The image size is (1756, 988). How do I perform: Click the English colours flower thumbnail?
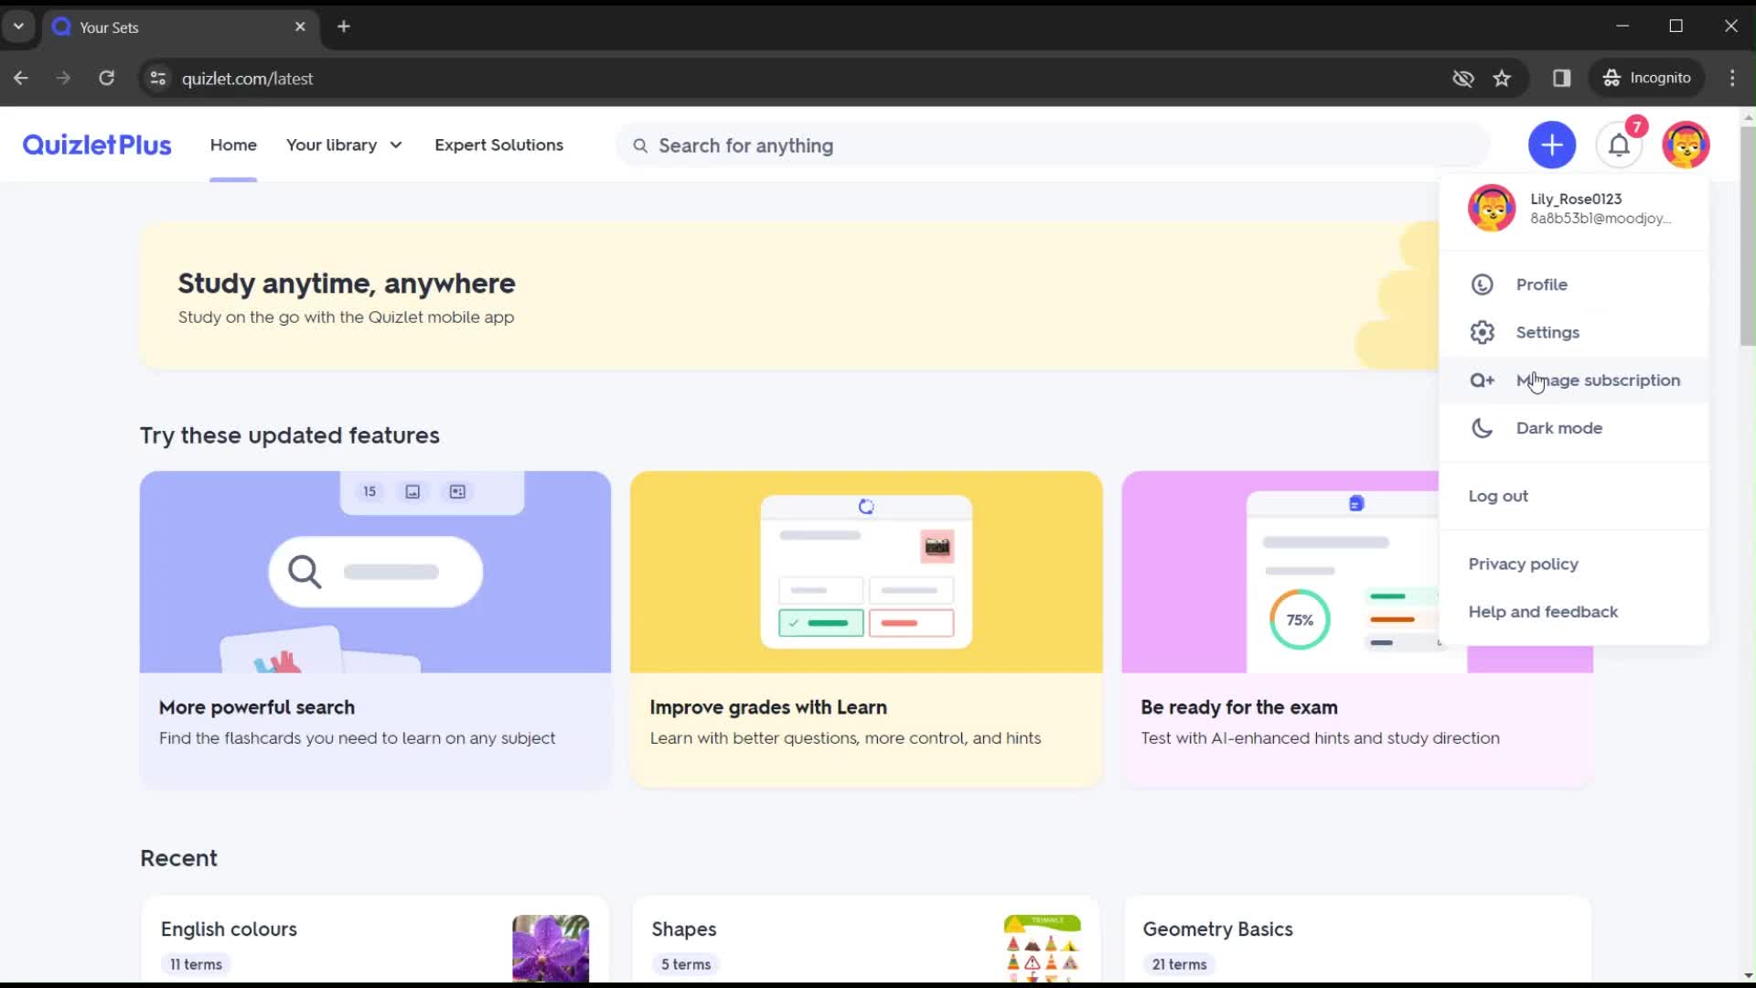(551, 949)
